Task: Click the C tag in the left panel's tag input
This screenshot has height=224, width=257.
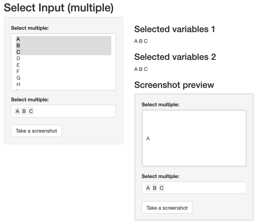Action: (31, 111)
